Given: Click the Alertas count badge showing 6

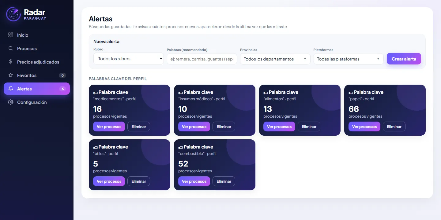Looking at the screenshot, I should tap(62, 89).
